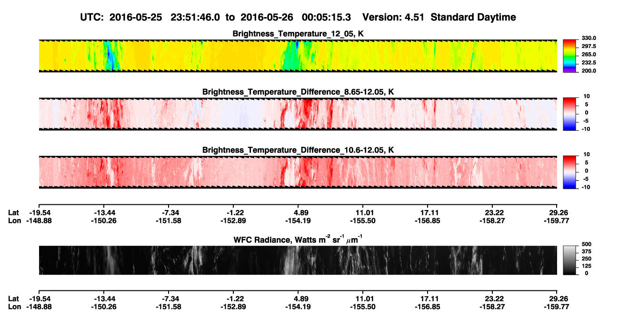Viewport: 619px width, 317px height.
Task: Click Lat value 11.01 on the bottom axis below WFC Radiance
Action: tap(362, 298)
